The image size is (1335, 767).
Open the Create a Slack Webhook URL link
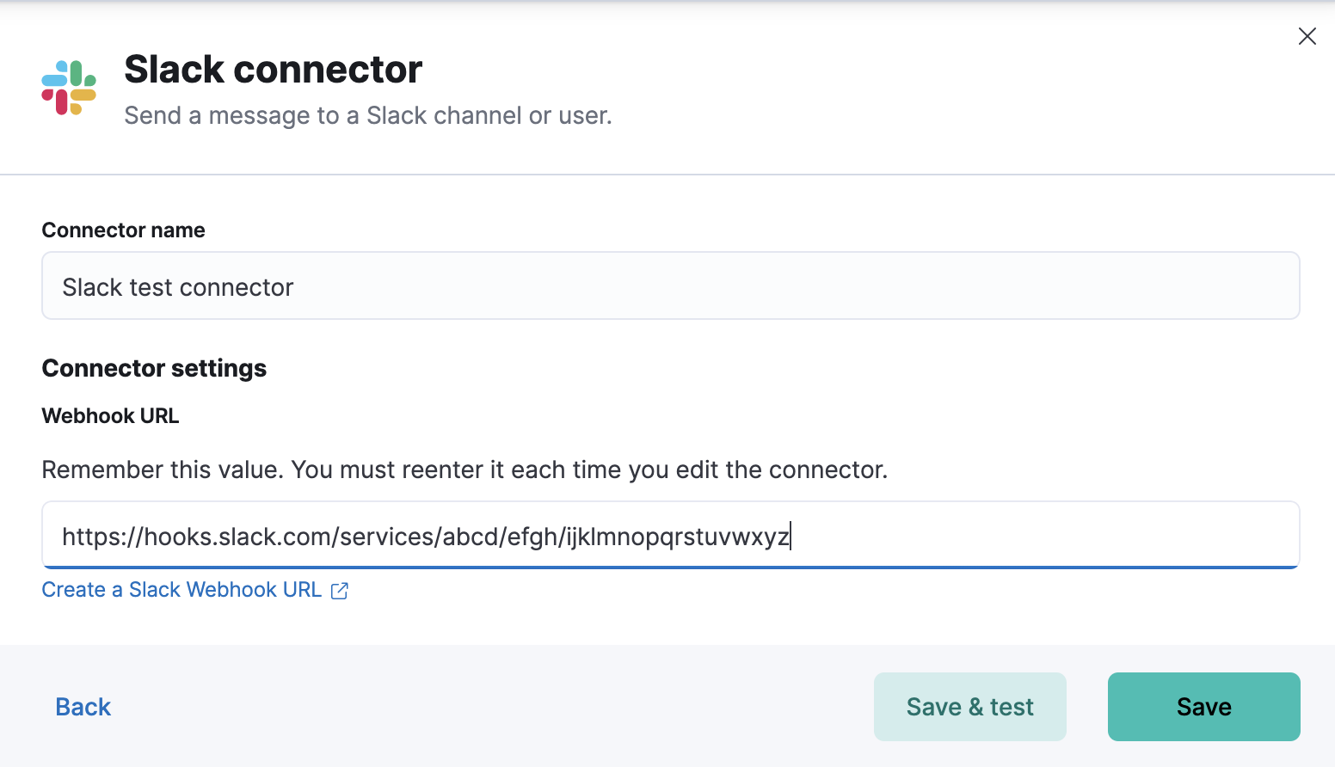[181, 589]
